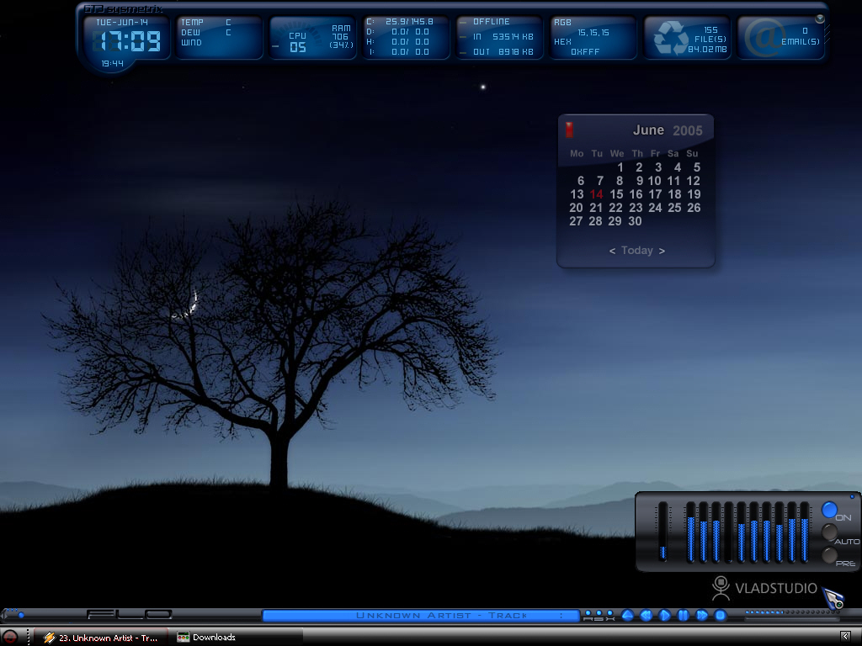The height and width of the screenshot is (646, 862).
Task: Expand the taskbar tray arrow
Action: click(846, 636)
